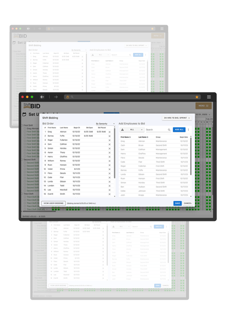This screenshot has height=313, width=235.
Task: Select Ben Hudson row in employee list
Action: pos(154,187)
